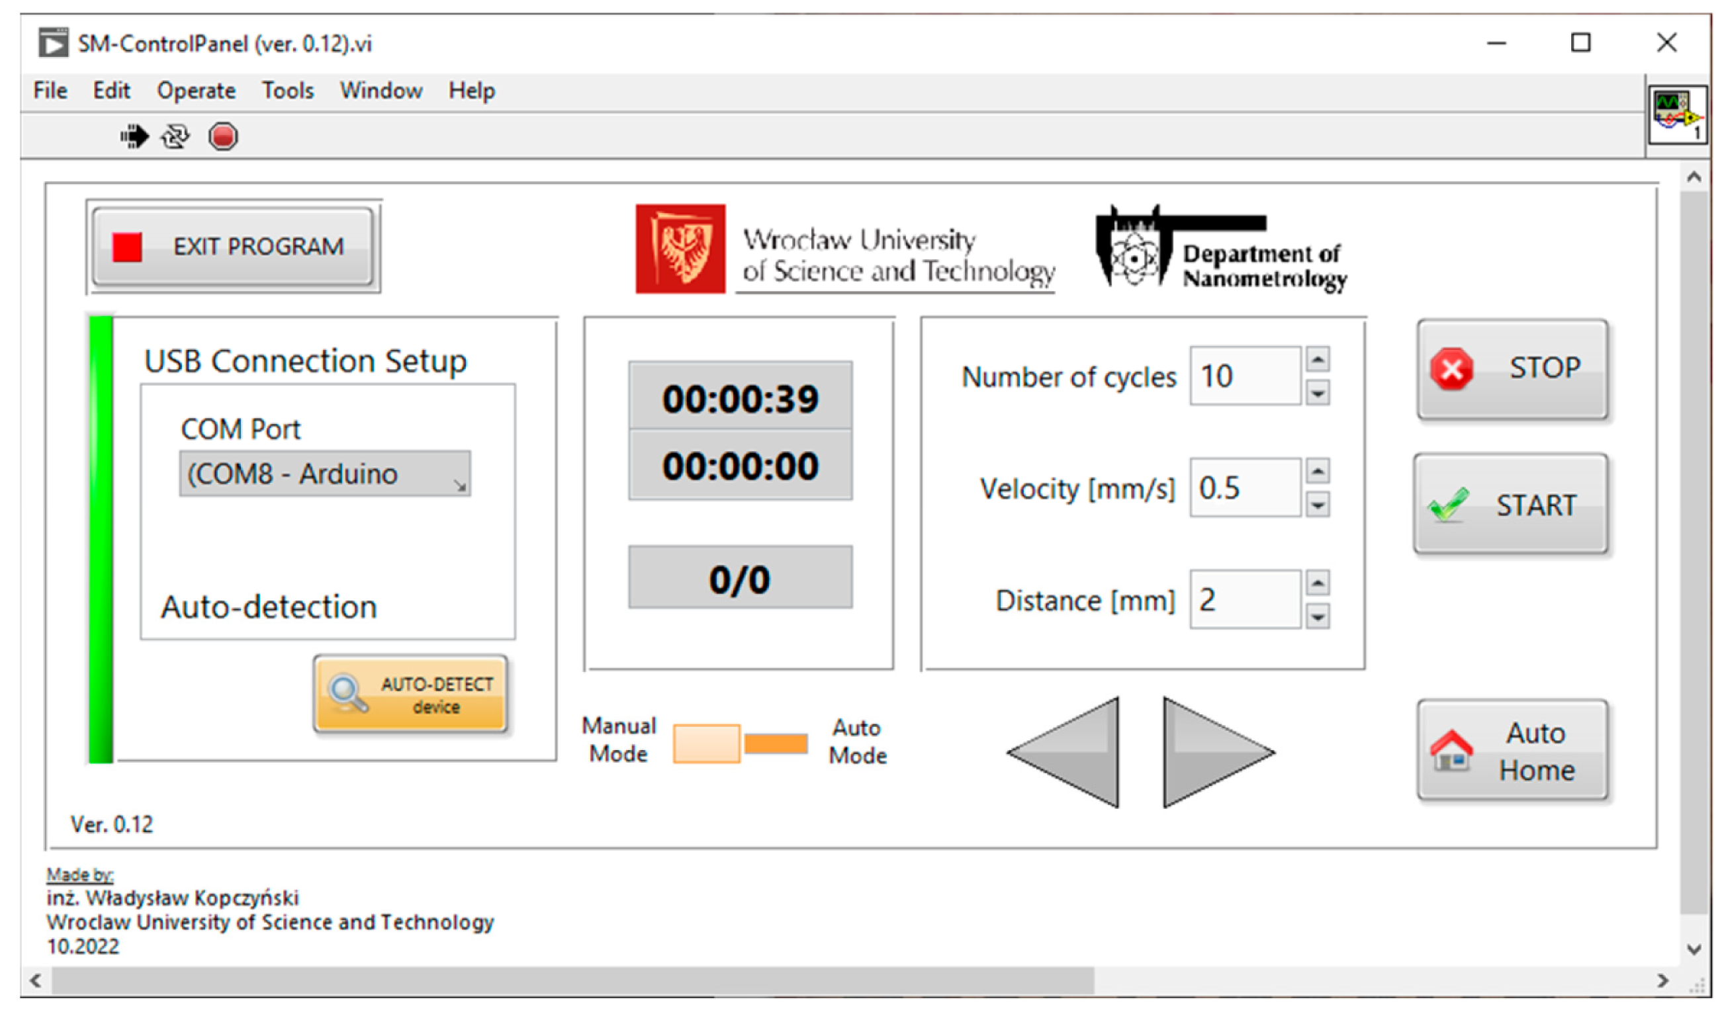Viewport: 1724px width, 1012px height.
Task: Open the Tools menu
Action: [287, 91]
